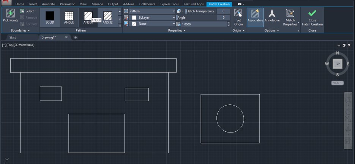Open Options panel dialog launcher arrow
The height and width of the screenshot is (164, 355).
pos(298,31)
